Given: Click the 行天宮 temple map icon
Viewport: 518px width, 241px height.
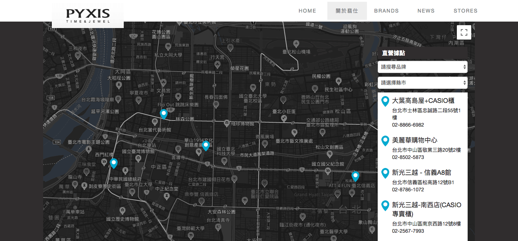Looking at the screenshot, I should coord(217,65).
